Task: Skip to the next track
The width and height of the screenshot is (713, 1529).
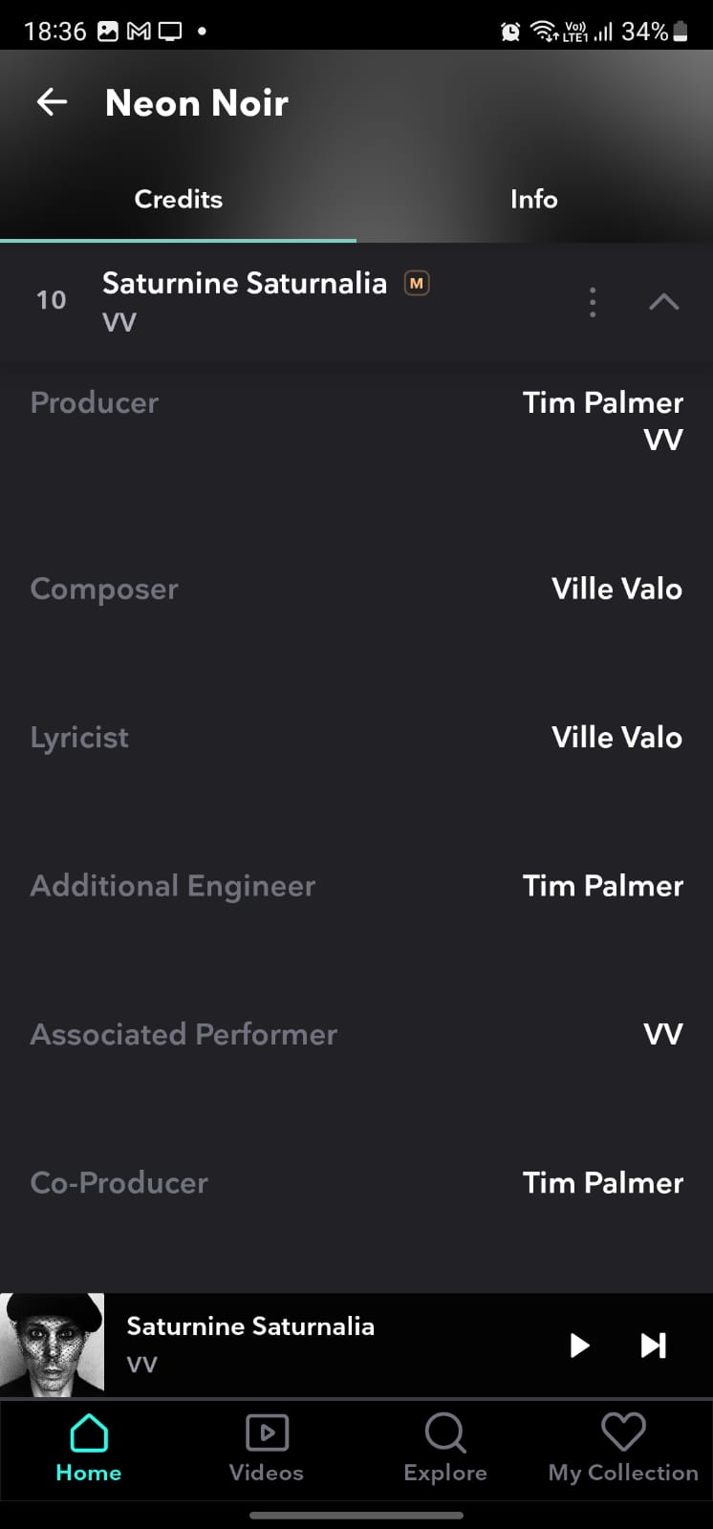Action: pyautogui.click(x=654, y=1346)
